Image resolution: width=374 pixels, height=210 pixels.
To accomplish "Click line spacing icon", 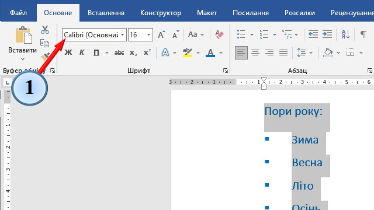I will [x=302, y=52].
